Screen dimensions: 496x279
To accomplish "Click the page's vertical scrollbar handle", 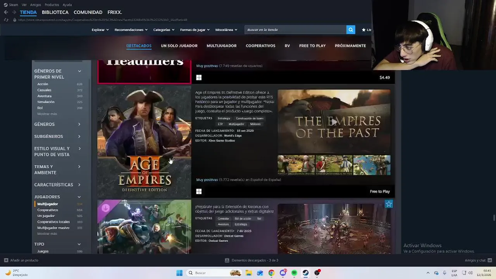I will pos(494,217).
